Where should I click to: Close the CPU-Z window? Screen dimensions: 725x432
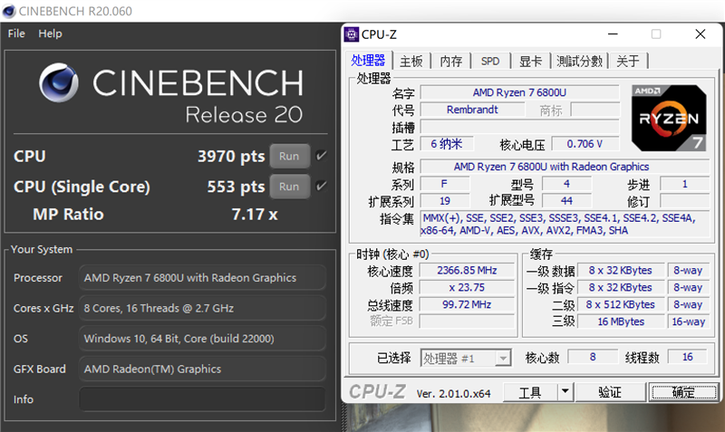click(x=700, y=34)
